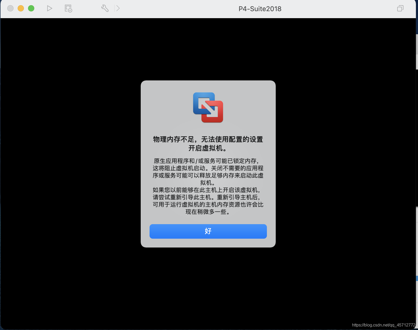Click the paragraph starting 原生应用程序和
Image resolution: width=418 pixels, height=330 pixels.
click(208, 172)
